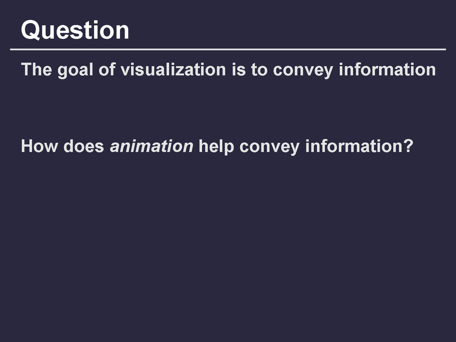Click the word "visualization" in the first line

click(173, 70)
